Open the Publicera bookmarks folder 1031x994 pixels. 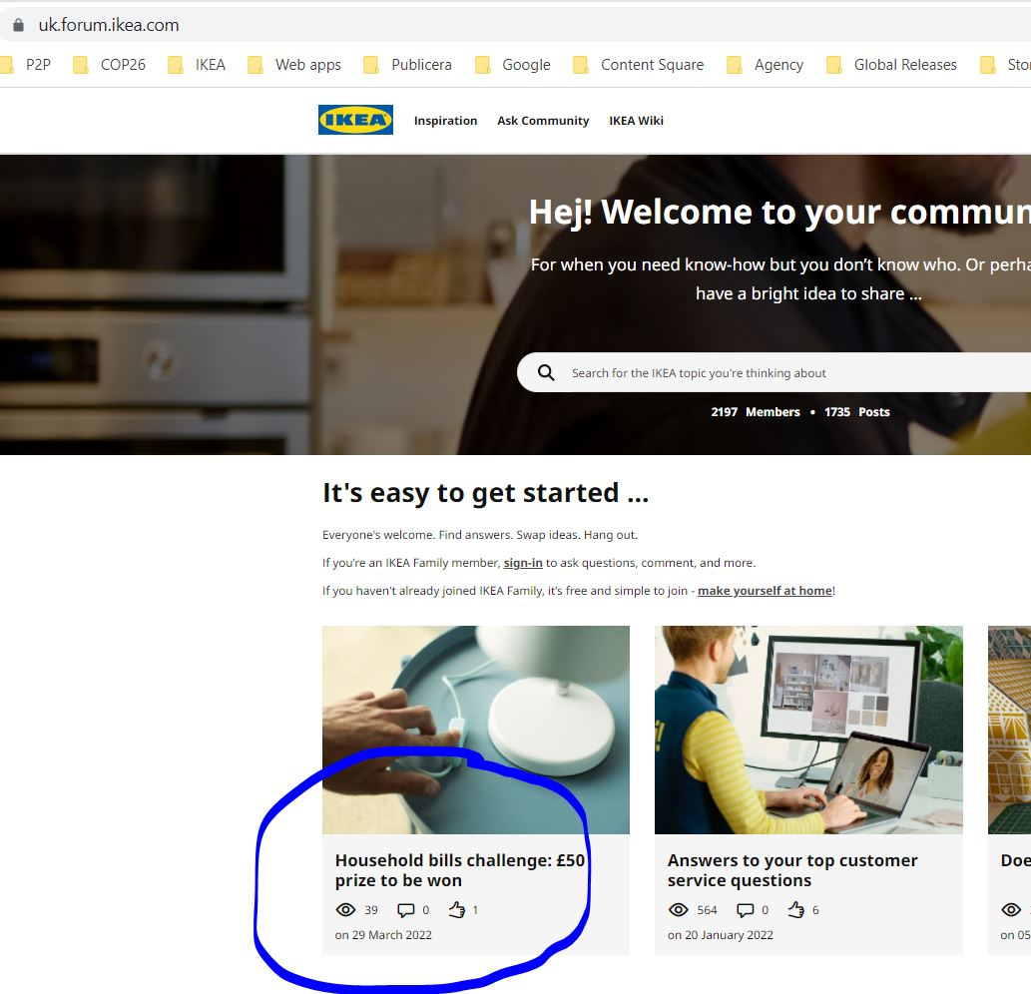pos(407,65)
